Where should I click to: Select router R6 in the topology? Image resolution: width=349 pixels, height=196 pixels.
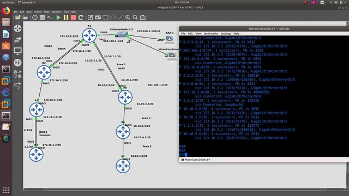[123, 132]
